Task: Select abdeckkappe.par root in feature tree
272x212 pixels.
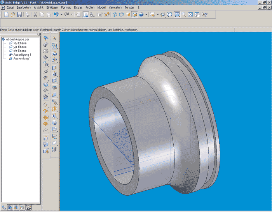Action: 17,39
